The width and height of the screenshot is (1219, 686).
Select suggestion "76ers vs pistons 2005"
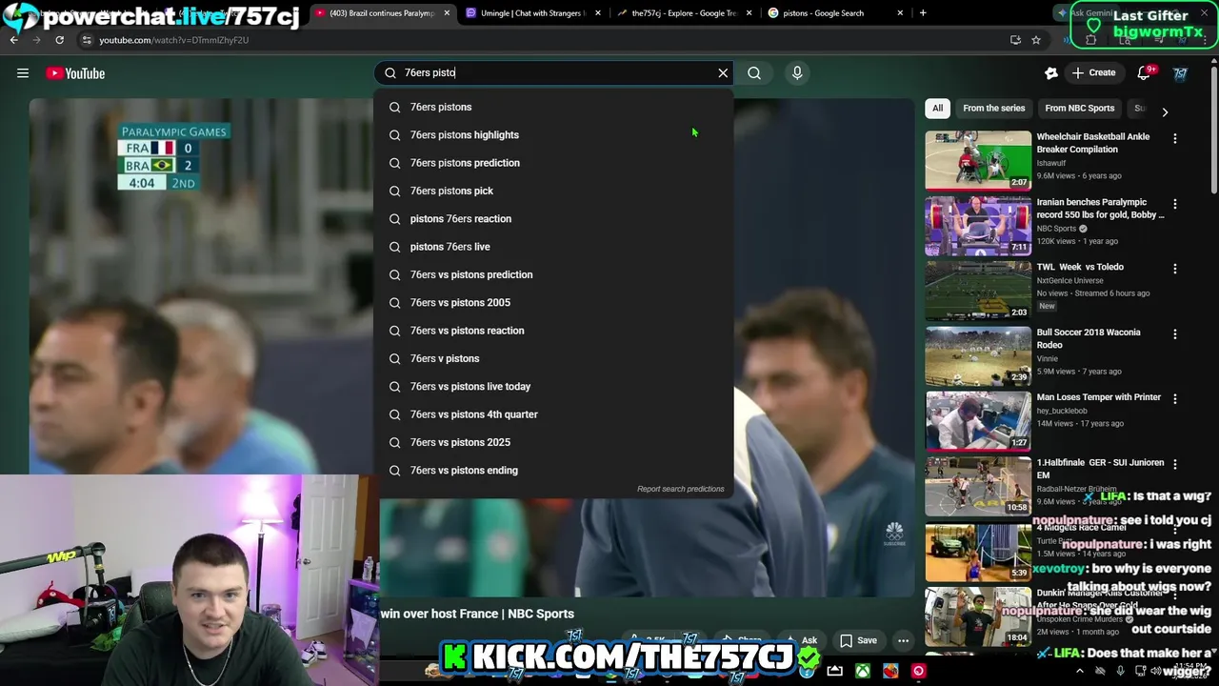tap(554, 302)
